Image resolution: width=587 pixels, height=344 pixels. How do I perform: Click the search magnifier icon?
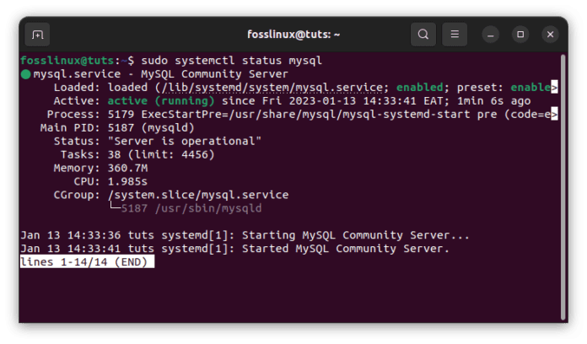(x=423, y=35)
